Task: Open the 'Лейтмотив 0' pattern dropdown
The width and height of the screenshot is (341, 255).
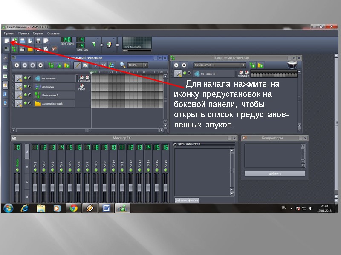Action: point(220,65)
